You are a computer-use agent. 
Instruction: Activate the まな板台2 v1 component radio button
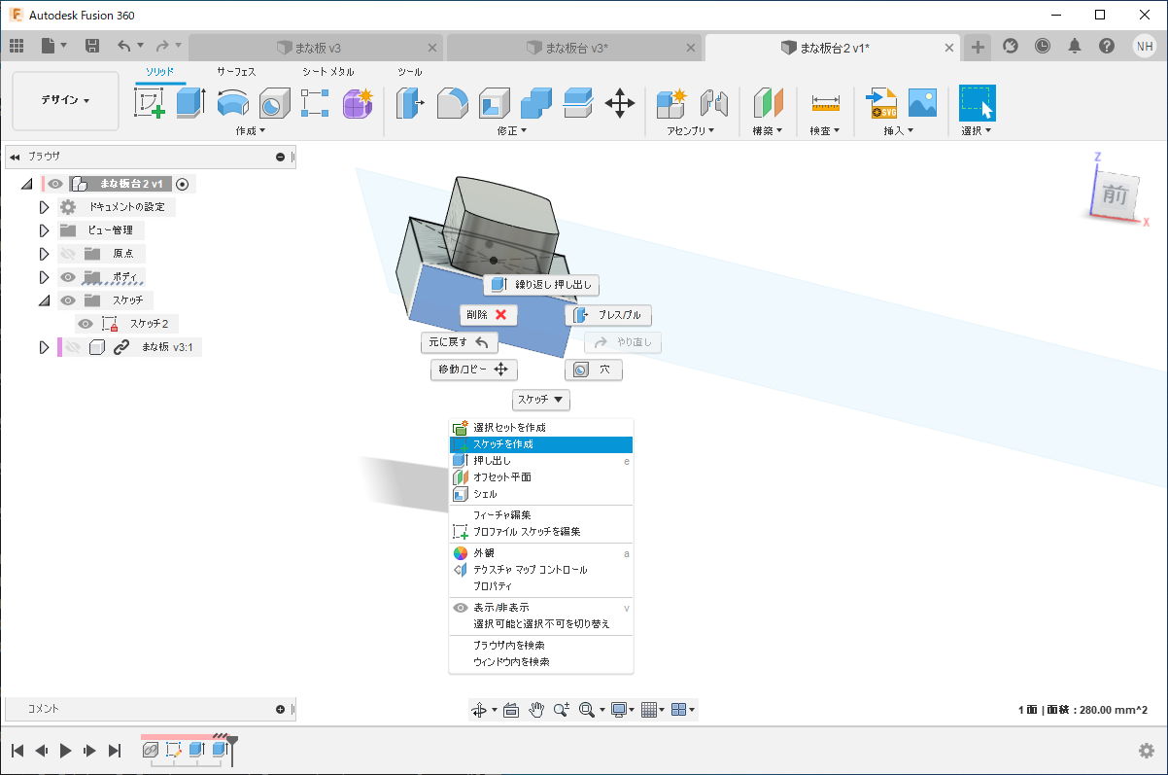pos(183,184)
